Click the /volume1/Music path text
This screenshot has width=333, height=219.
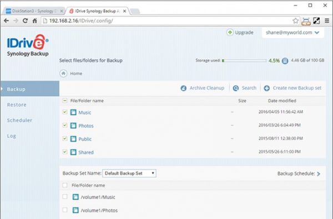(x=98, y=197)
